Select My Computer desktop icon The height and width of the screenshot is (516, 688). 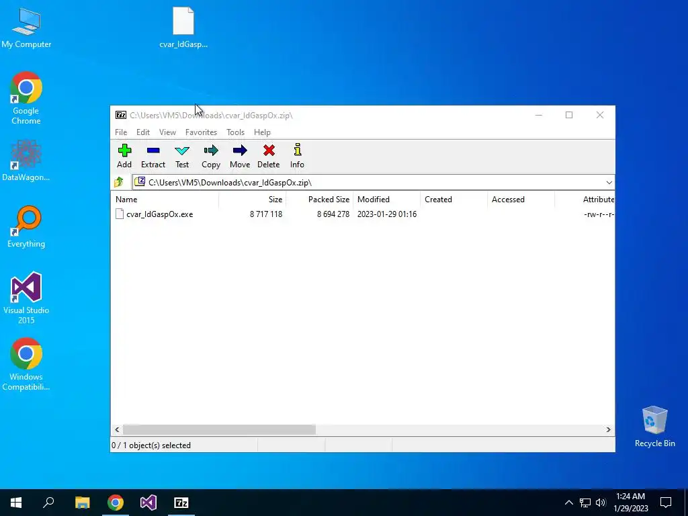[26, 28]
